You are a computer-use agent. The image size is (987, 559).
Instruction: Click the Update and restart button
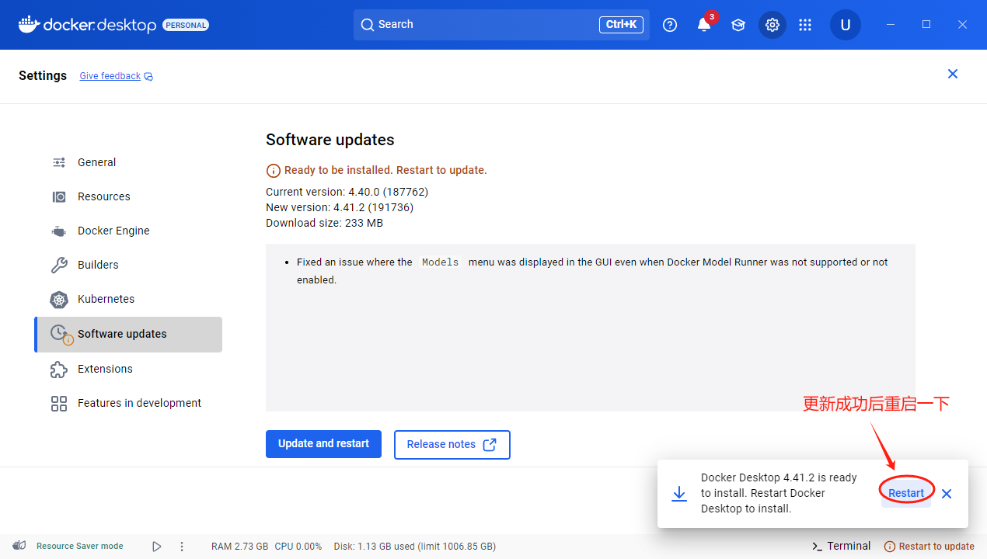tap(323, 444)
